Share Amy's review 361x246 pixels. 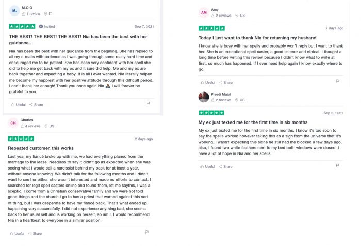click(225, 82)
